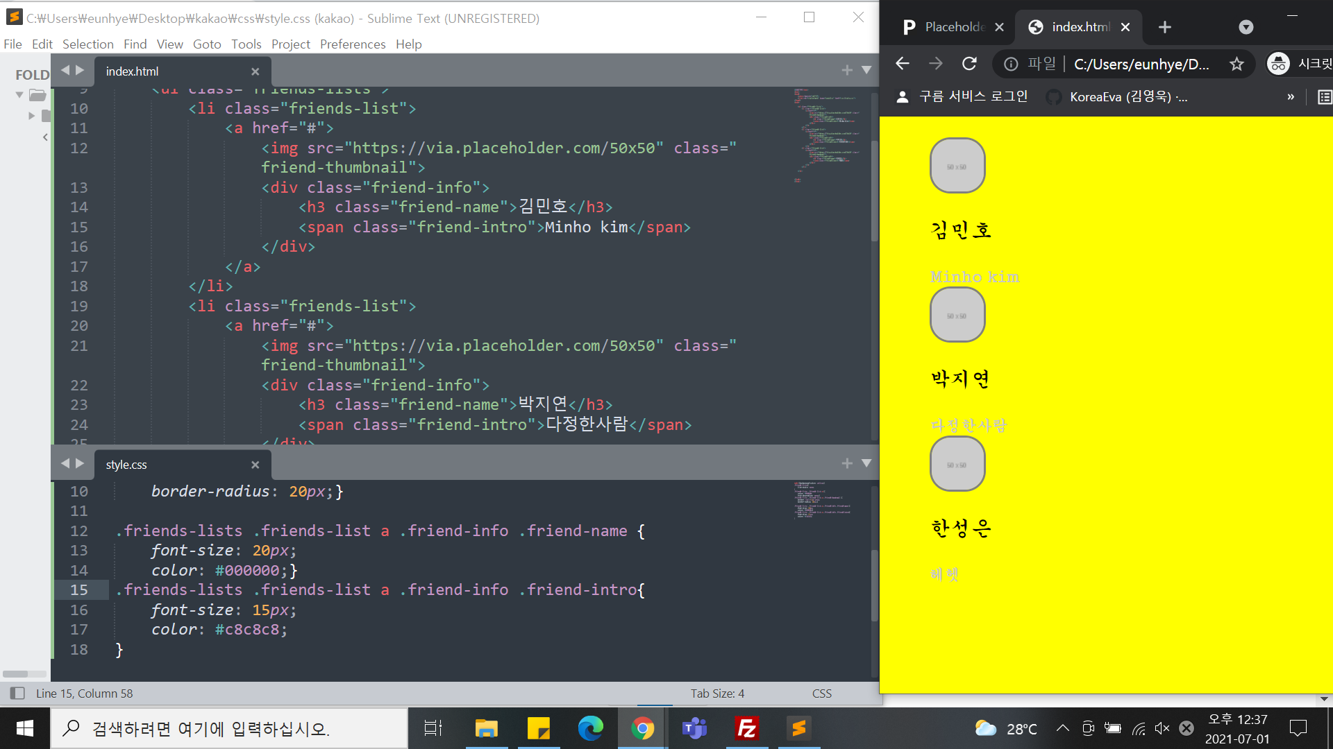Open new Chrome tab with plus
Image resolution: width=1333 pixels, height=749 pixels.
tap(1165, 27)
